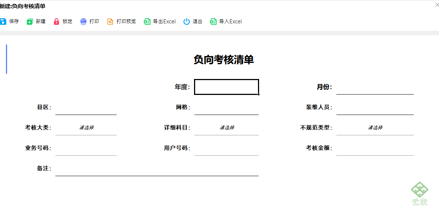Click the 打印 toolbar label
The image size is (439, 211).
click(94, 22)
